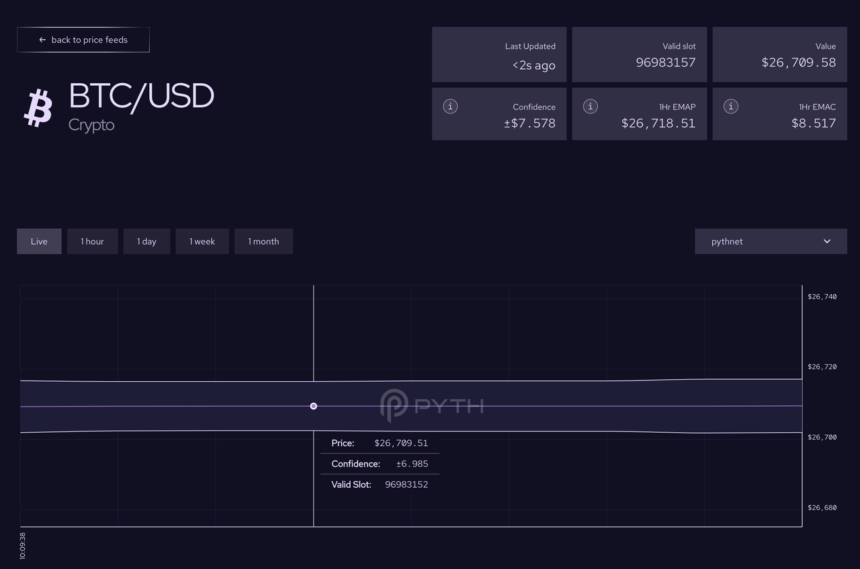This screenshot has height=569, width=860.
Task: Click the Confidence value ±$7.578
Action: pos(529,123)
